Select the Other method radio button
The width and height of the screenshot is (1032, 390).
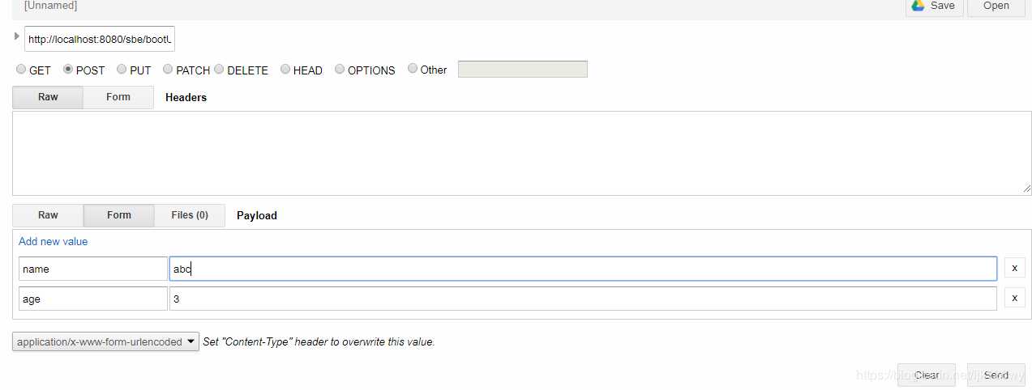[413, 69]
